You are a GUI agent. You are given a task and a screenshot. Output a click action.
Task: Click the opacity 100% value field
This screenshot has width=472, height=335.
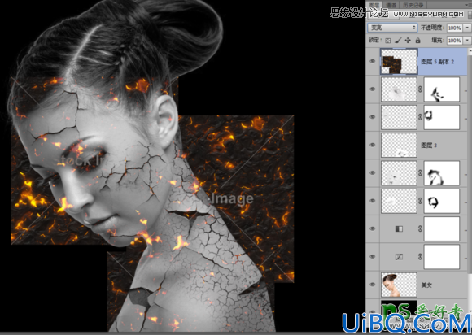coord(455,28)
